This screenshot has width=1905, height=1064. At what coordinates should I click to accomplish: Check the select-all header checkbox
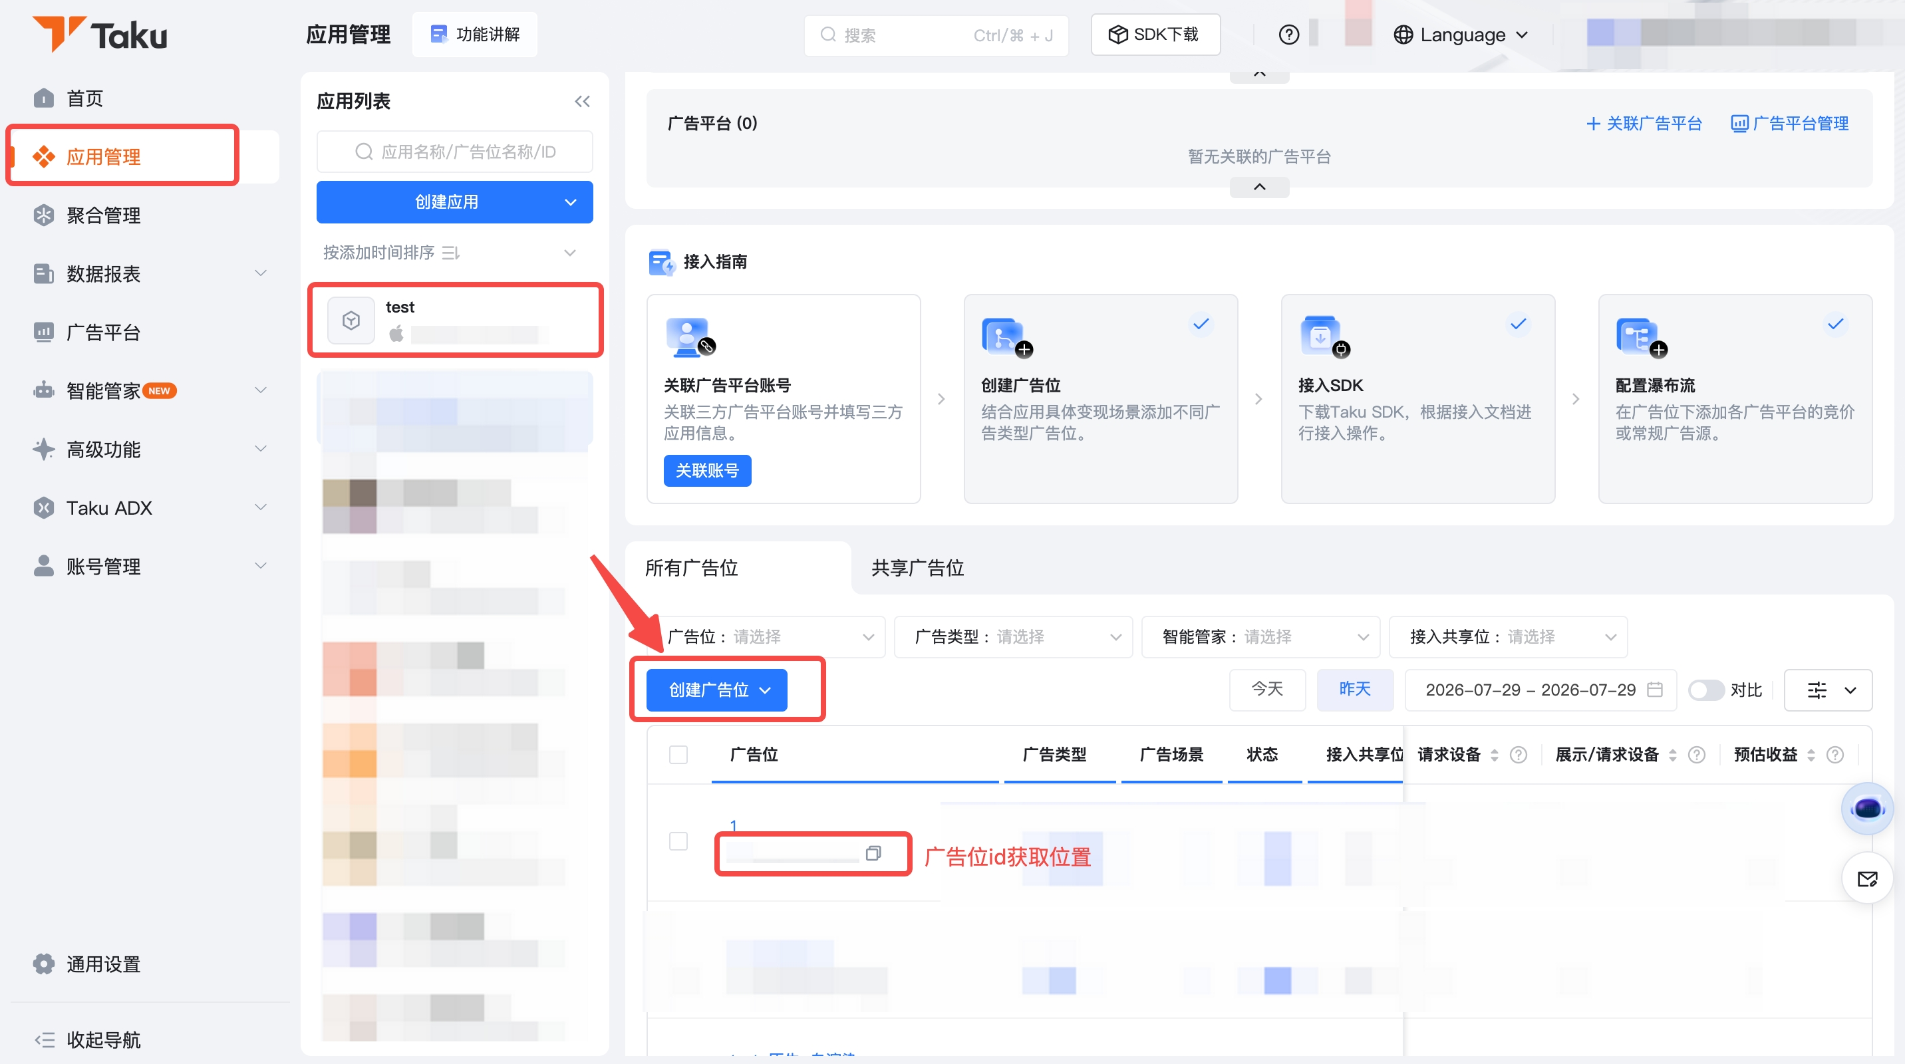(x=678, y=754)
